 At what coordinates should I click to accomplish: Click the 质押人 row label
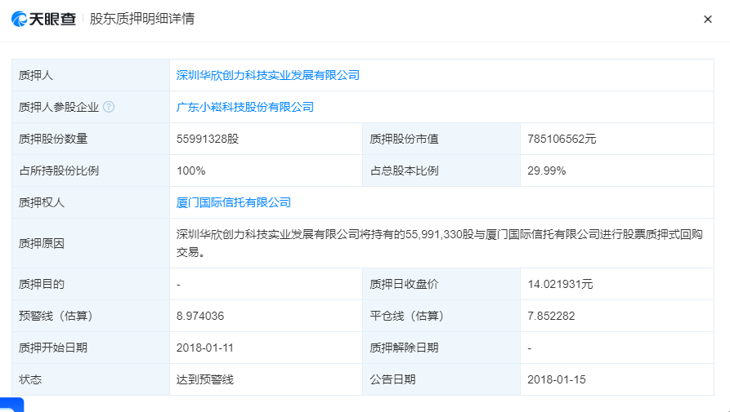(36, 75)
